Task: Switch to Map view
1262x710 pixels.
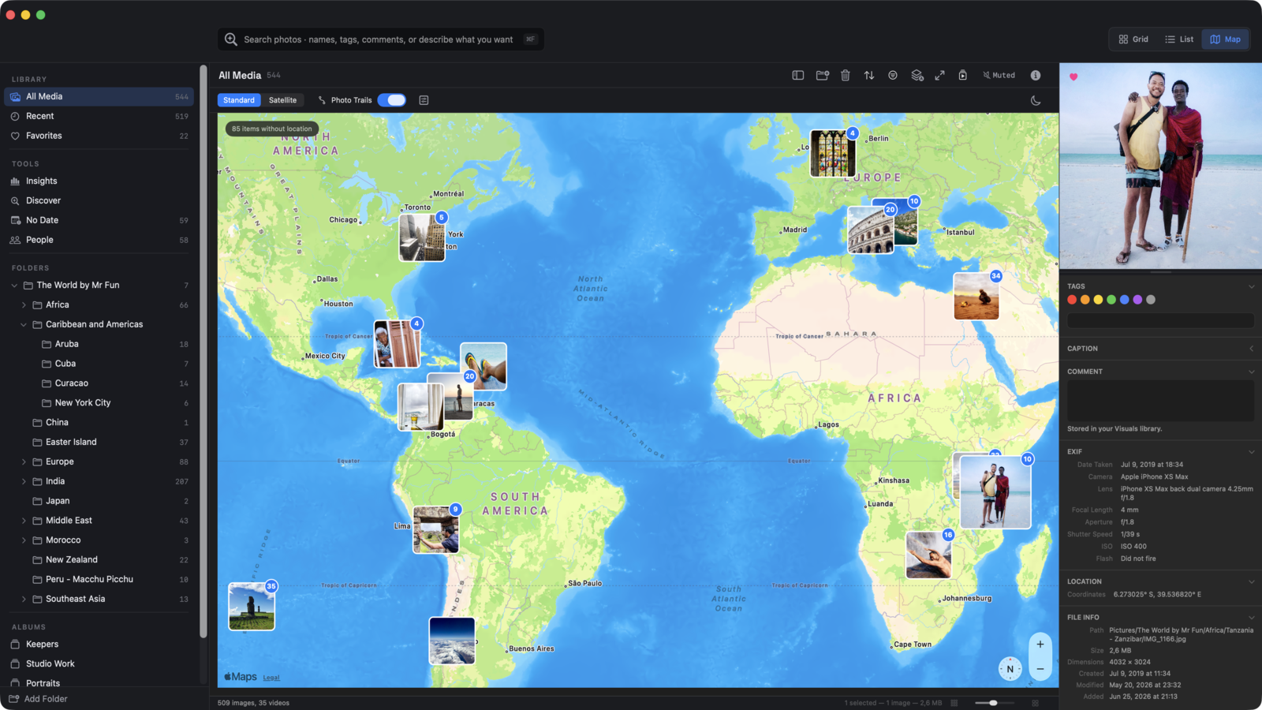Action: (1225, 39)
